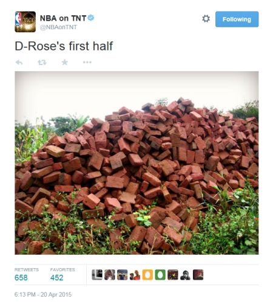This screenshot has height=304, width=273.
Task: Open the last avatar in the row
Action: 198,275
